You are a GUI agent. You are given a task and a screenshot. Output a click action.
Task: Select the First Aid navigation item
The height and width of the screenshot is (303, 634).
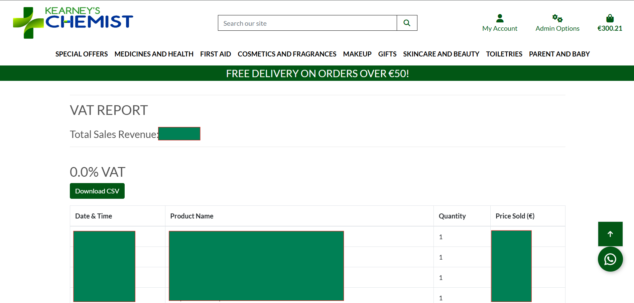(215, 54)
